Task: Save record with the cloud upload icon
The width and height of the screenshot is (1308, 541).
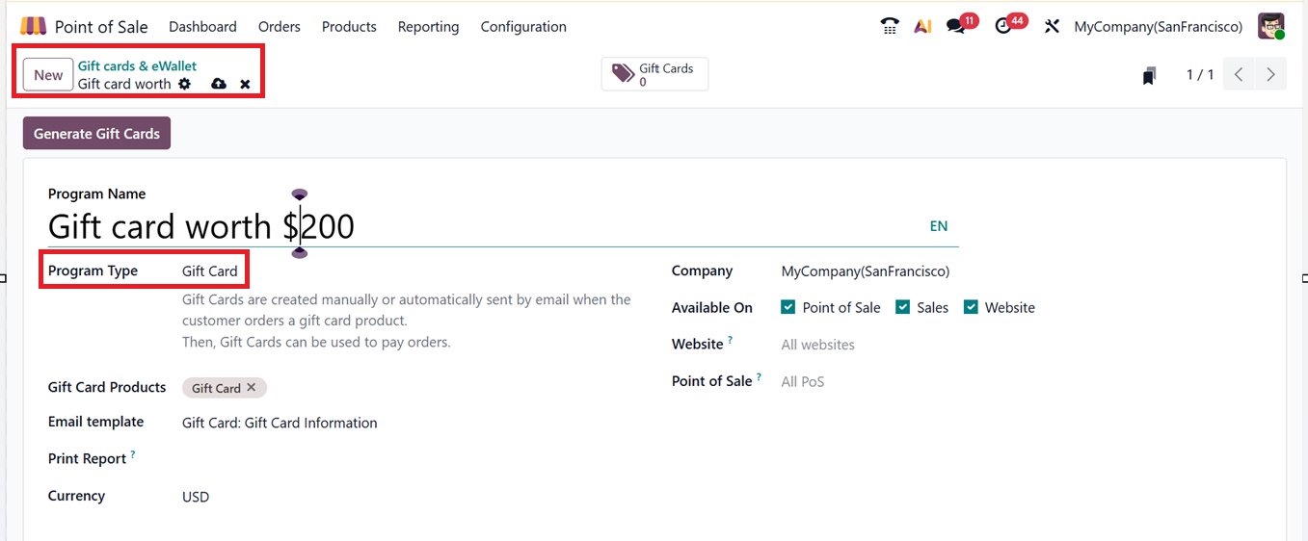Action: 219,84
